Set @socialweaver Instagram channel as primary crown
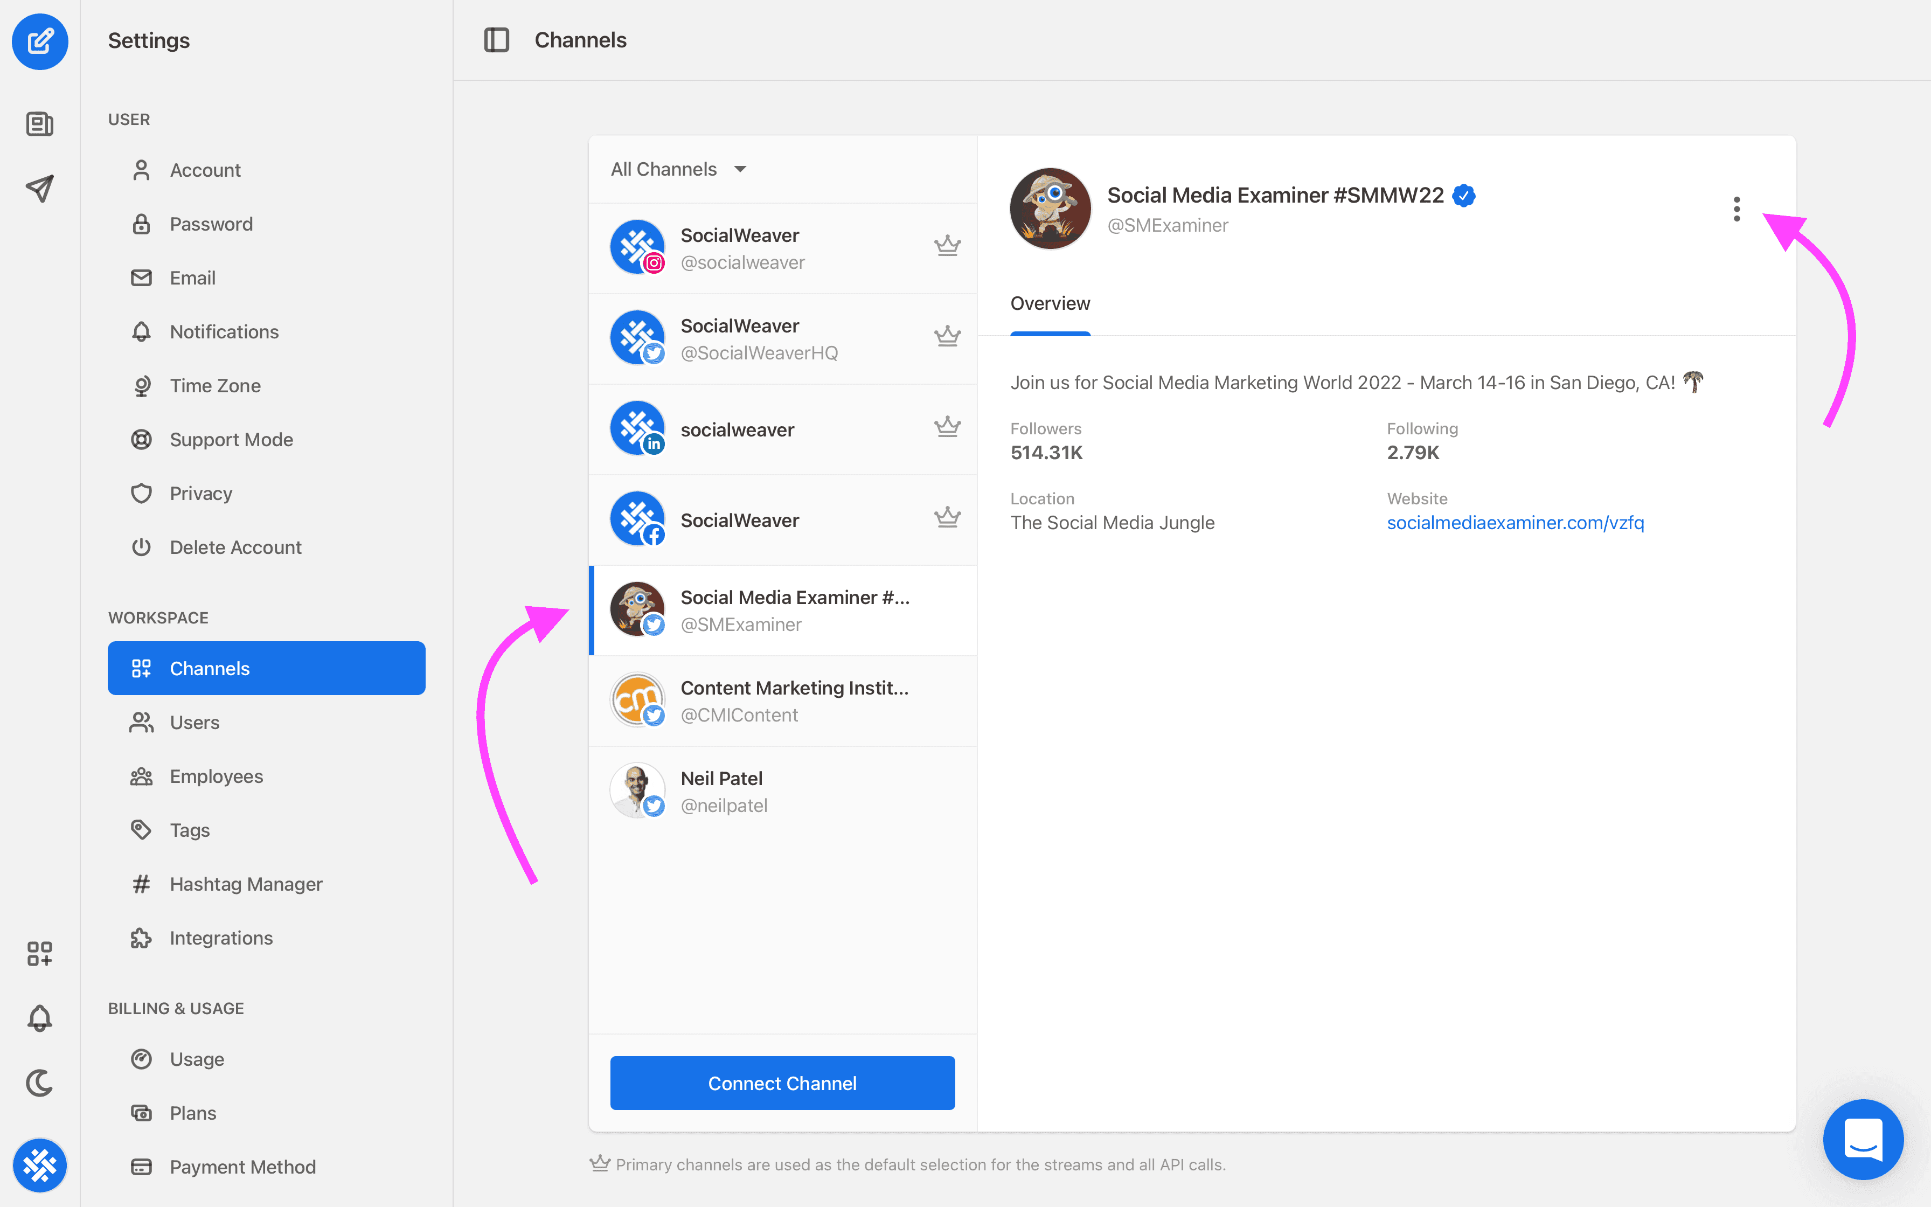The image size is (1931, 1207). click(x=947, y=246)
